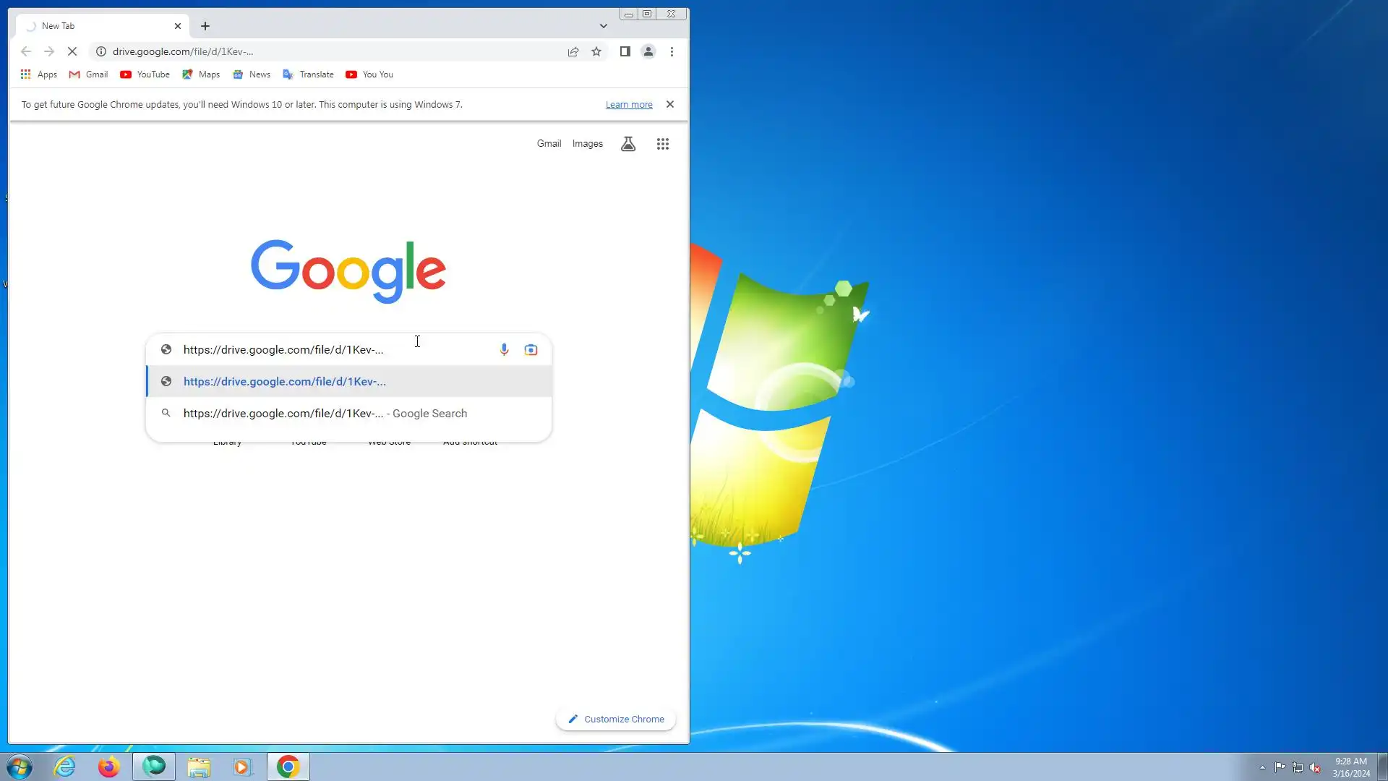Open the Learn more link
Screen dimensions: 1388x781
[629, 105]
